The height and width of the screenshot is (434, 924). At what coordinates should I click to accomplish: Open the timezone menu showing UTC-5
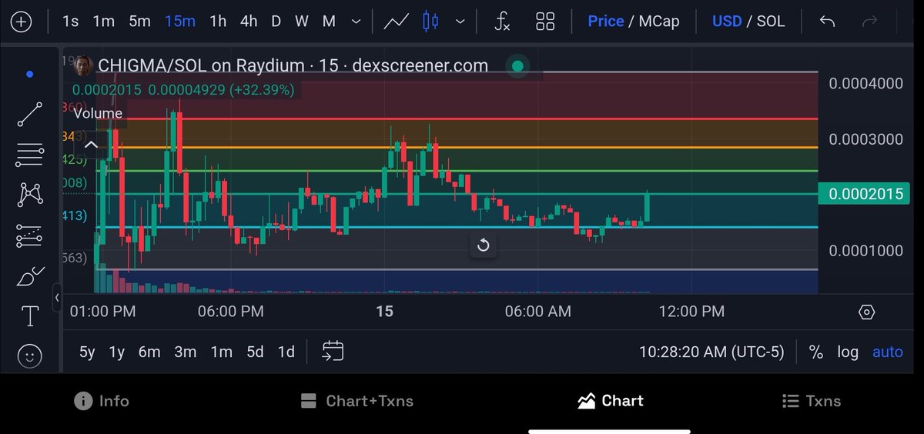(x=711, y=352)
